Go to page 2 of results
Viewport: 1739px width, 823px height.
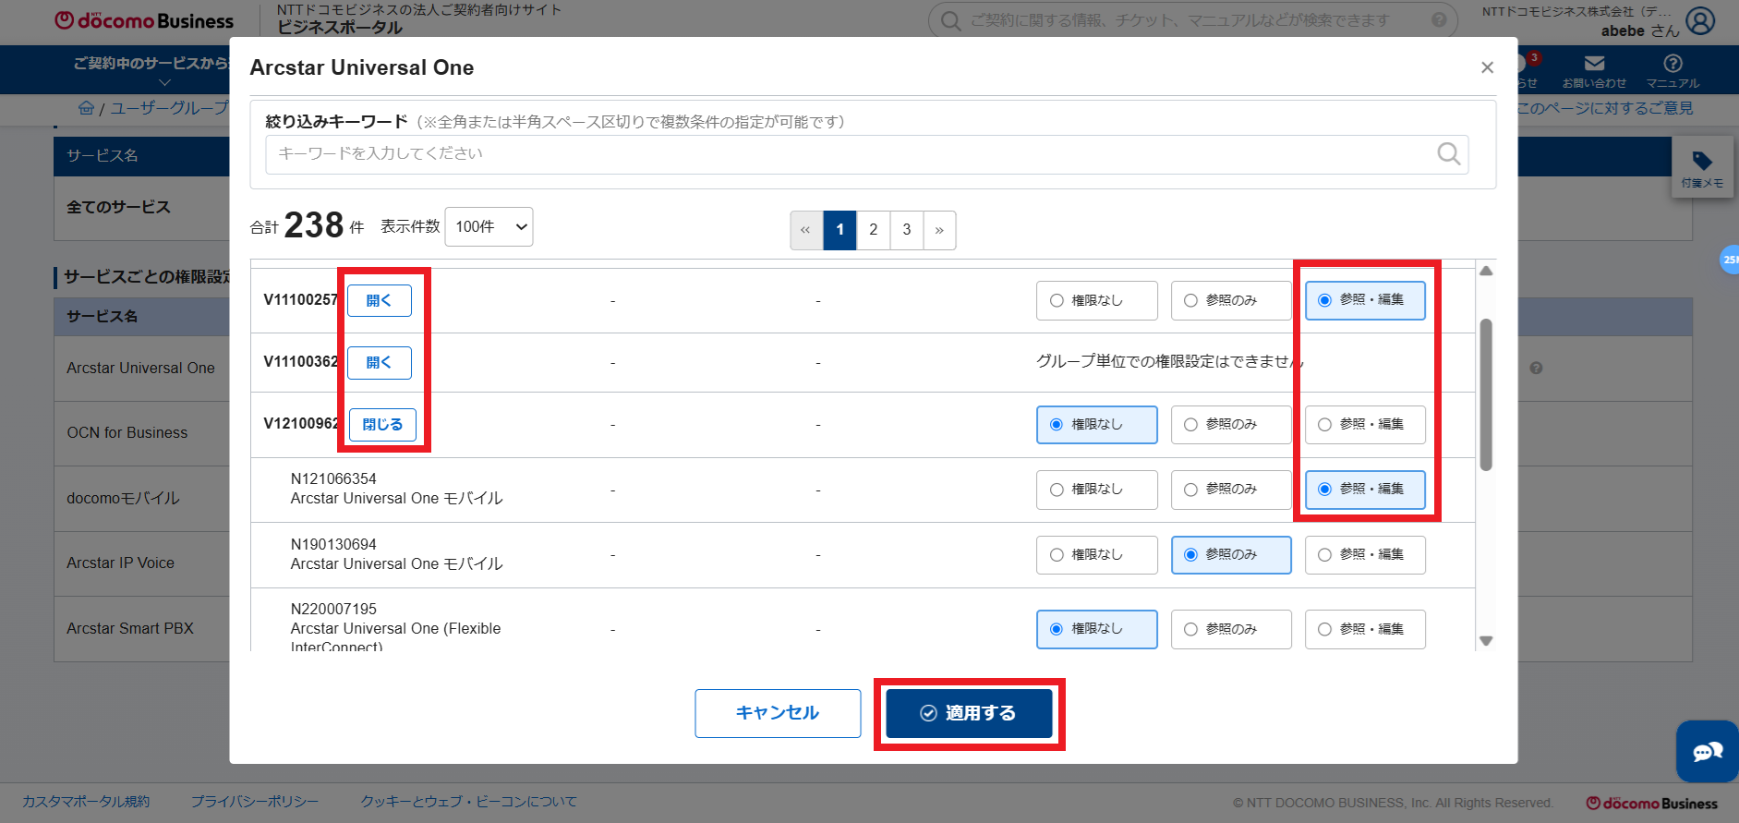873,230
